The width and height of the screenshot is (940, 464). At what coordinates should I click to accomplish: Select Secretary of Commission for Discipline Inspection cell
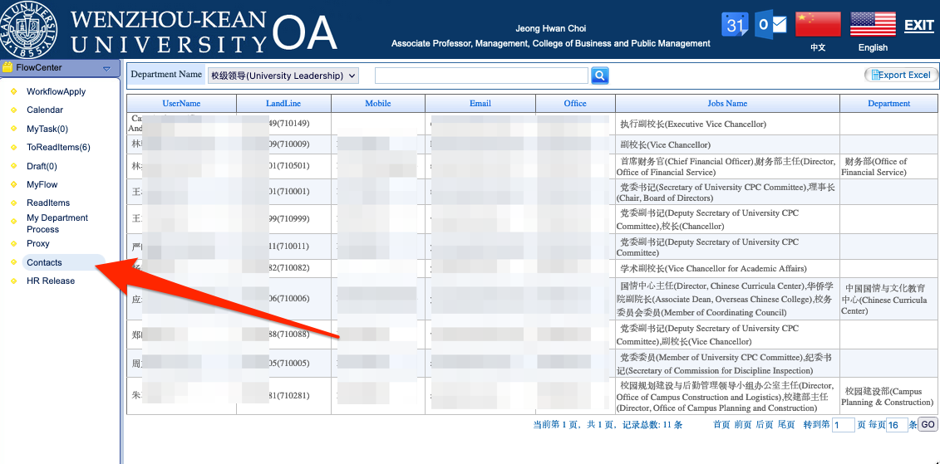click(x=727, y=364)
